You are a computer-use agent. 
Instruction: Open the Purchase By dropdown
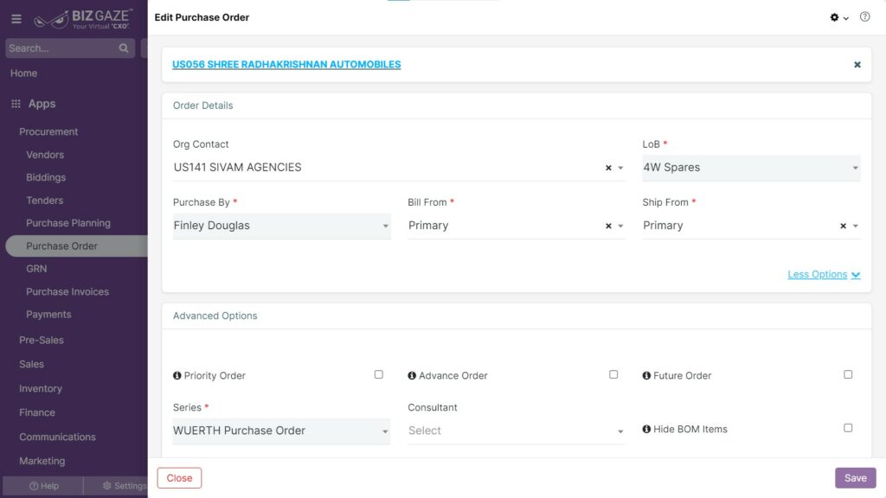point(281,226)
